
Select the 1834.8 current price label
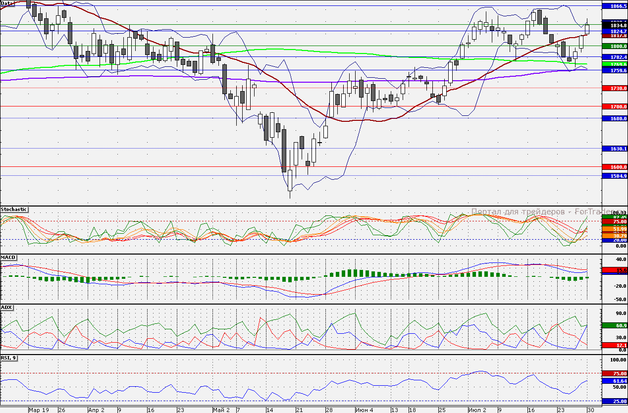[615, 25]
